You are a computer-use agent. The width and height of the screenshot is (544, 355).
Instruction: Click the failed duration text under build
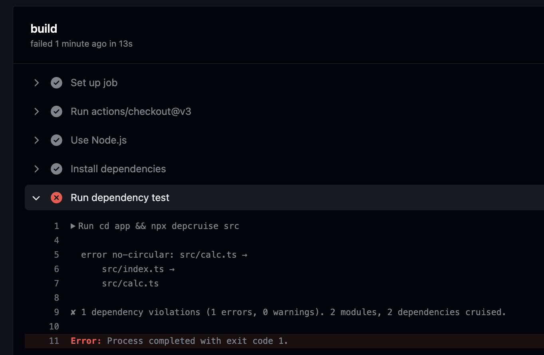click(x=81, y=43)
